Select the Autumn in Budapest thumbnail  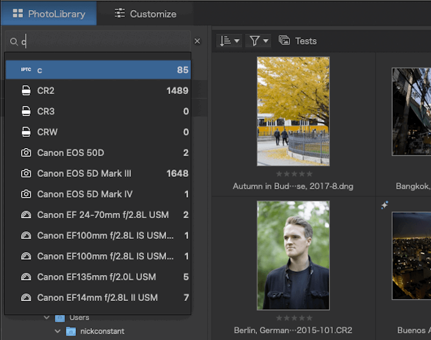(293, 112)
